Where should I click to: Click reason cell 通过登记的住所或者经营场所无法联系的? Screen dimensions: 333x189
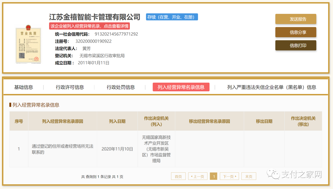tap(62, 149)
